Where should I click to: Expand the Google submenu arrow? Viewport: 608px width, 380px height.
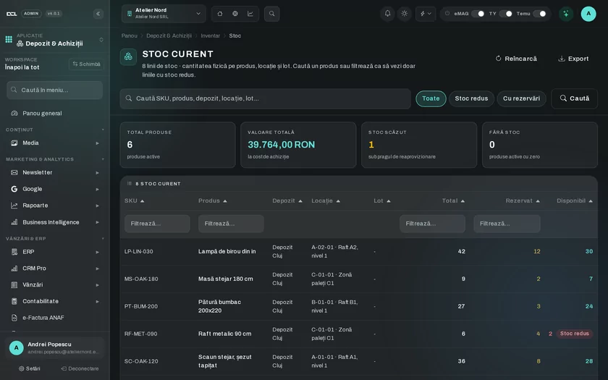(x=97, y=189)
